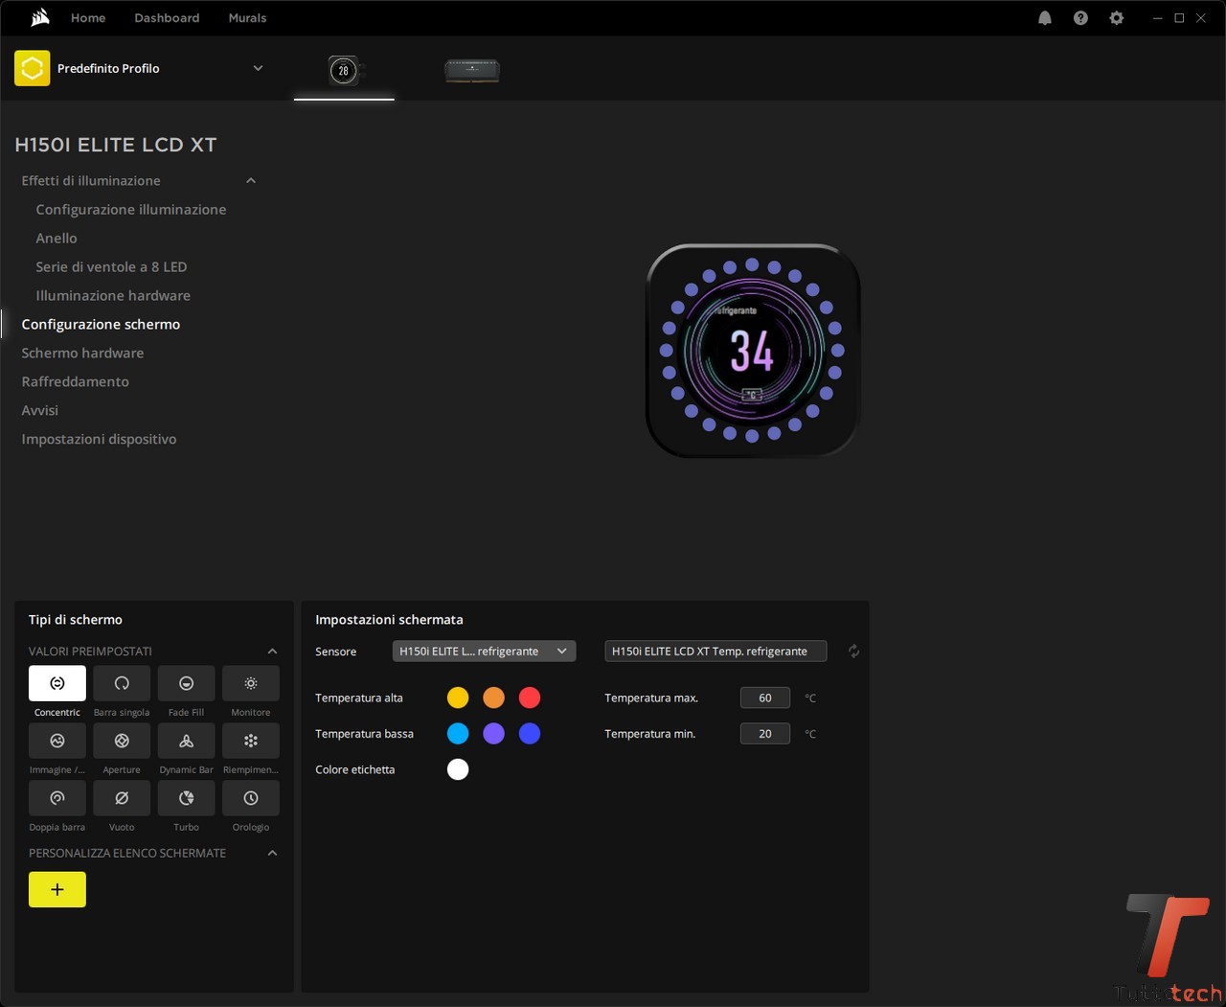Viewport: 1226px width, 1007px height.
Task: Choose the Barra singola screen preset
Action: [122, 683]
